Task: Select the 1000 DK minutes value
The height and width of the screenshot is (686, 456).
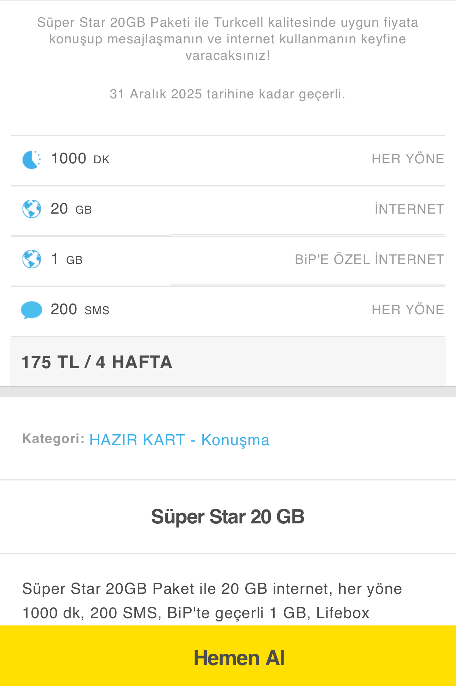Action: point(80,159)
